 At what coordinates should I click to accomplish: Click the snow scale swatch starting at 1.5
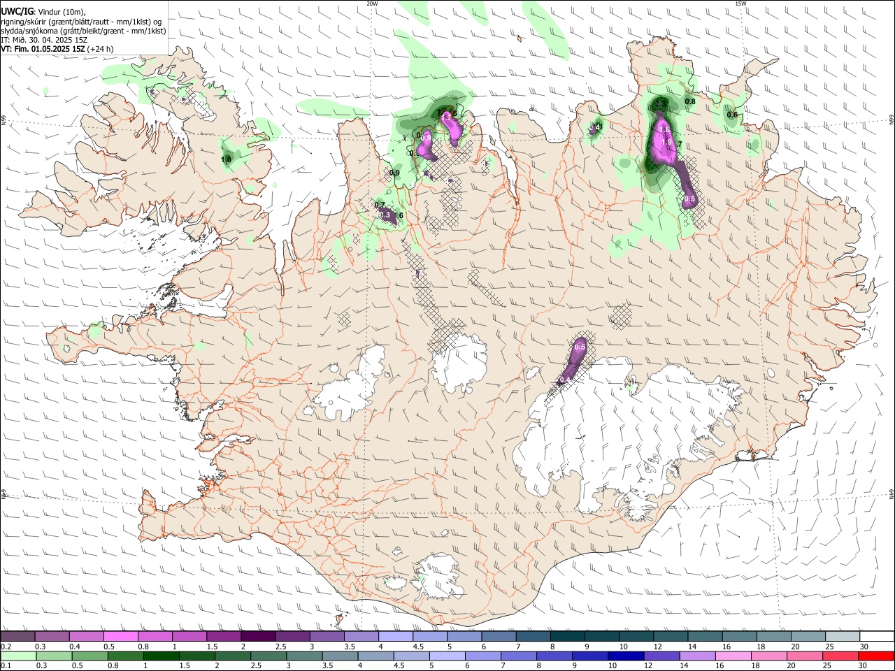pyautogui.click(x=224, y=636)
